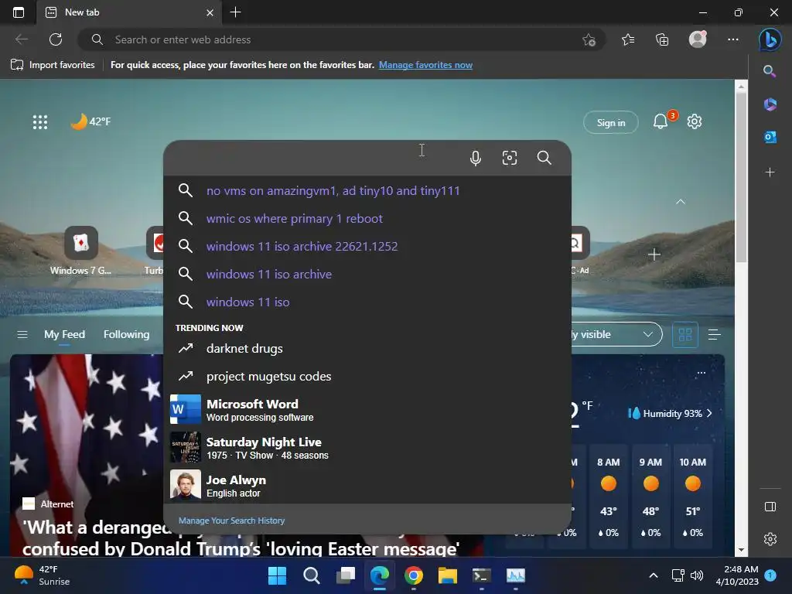This screenshot has width=792, height=594.
Task: Add a new quick link site
Action: pyautogui.click(x=654, y=254)
